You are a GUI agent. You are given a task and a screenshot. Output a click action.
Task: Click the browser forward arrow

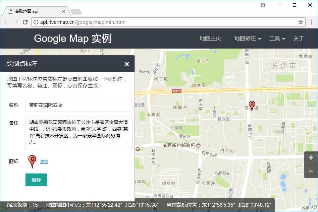click(16, 22)
